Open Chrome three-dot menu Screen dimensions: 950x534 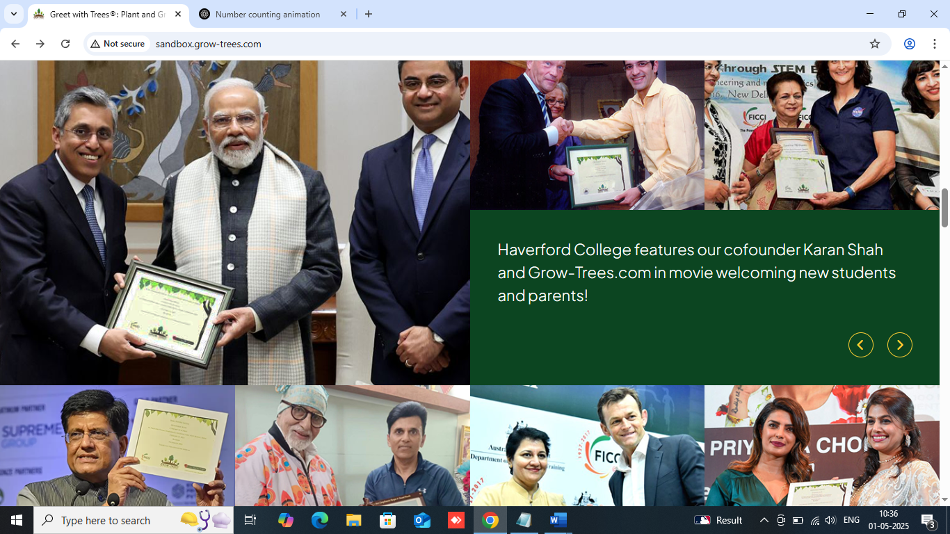pos(935,44)
